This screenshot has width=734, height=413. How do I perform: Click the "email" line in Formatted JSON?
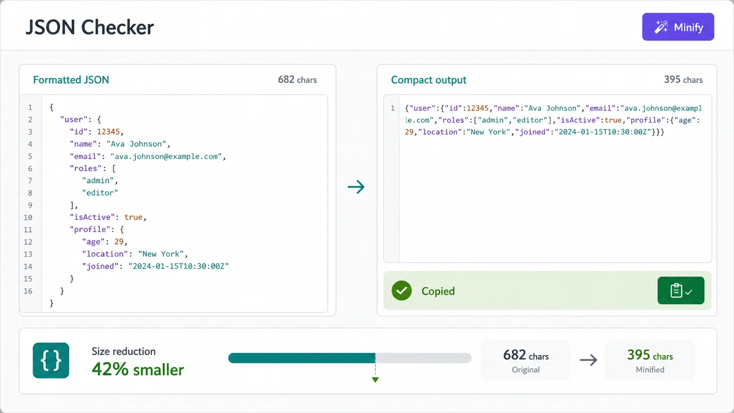[148, 156]
